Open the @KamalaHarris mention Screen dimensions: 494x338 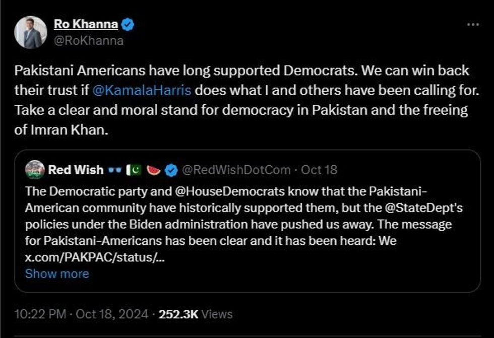(142, 91)
